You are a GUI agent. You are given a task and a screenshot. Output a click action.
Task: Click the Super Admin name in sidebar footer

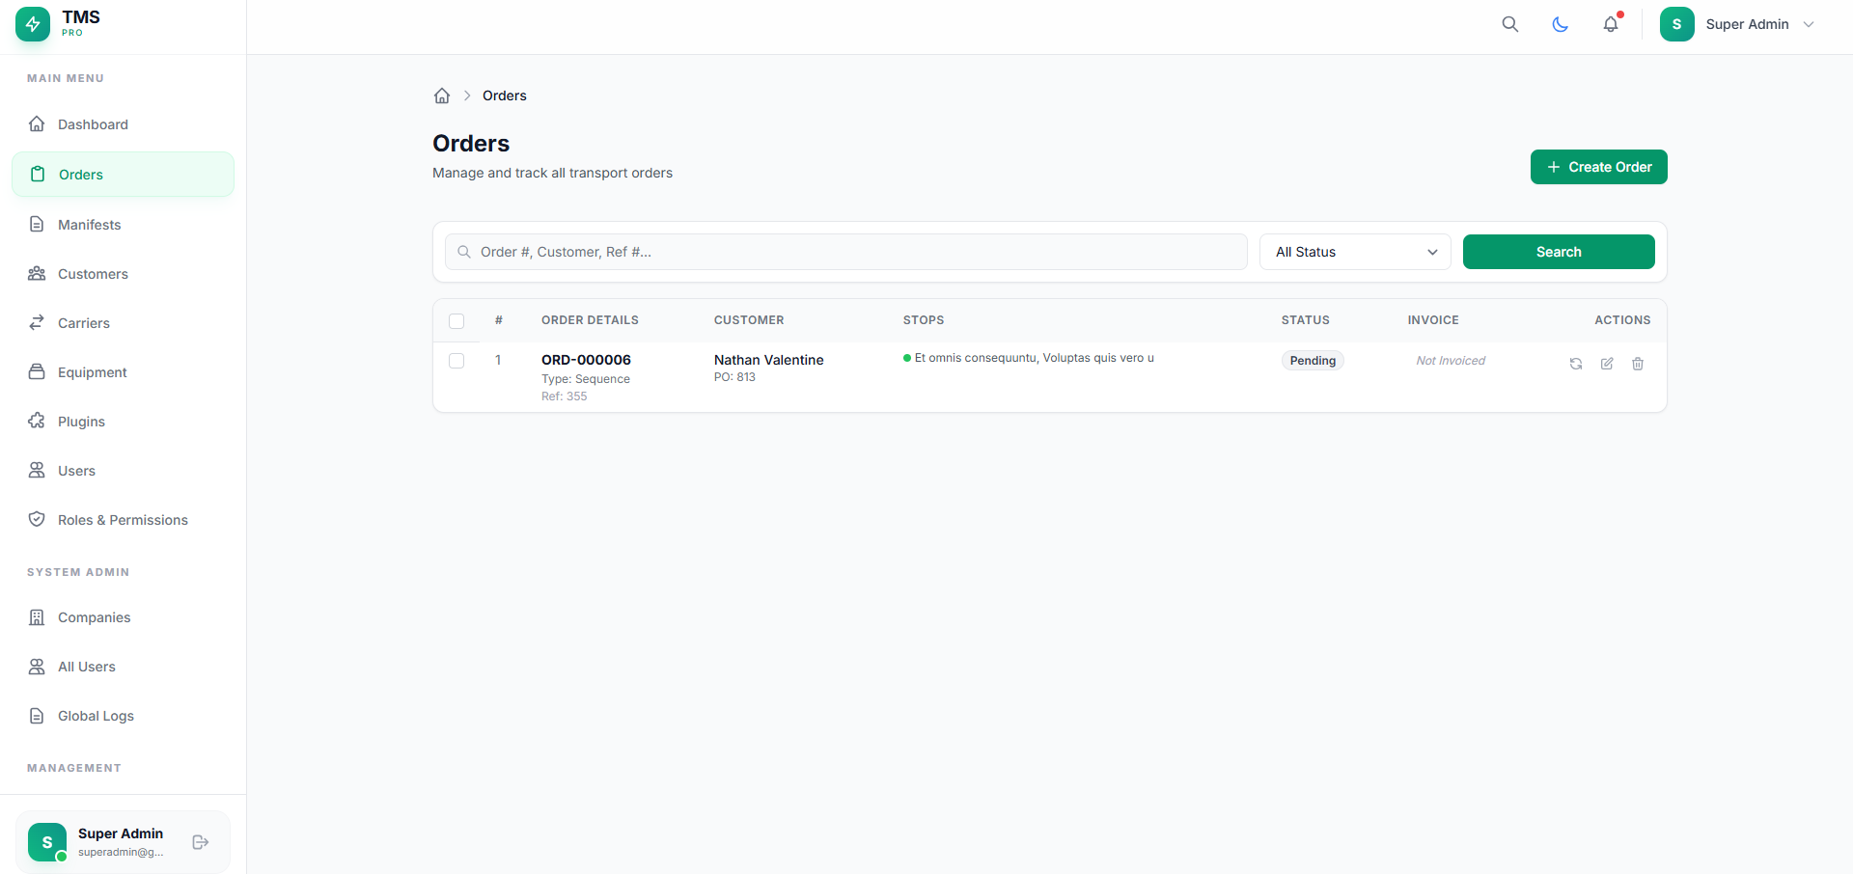pyautogui.click(x=121, y=833)
